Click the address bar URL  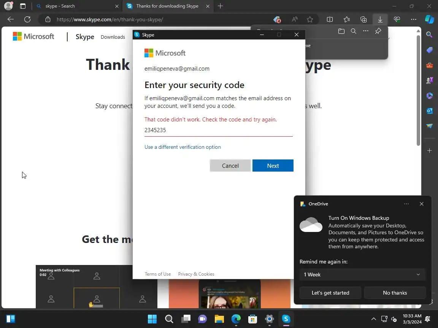(x=110, y=19)
